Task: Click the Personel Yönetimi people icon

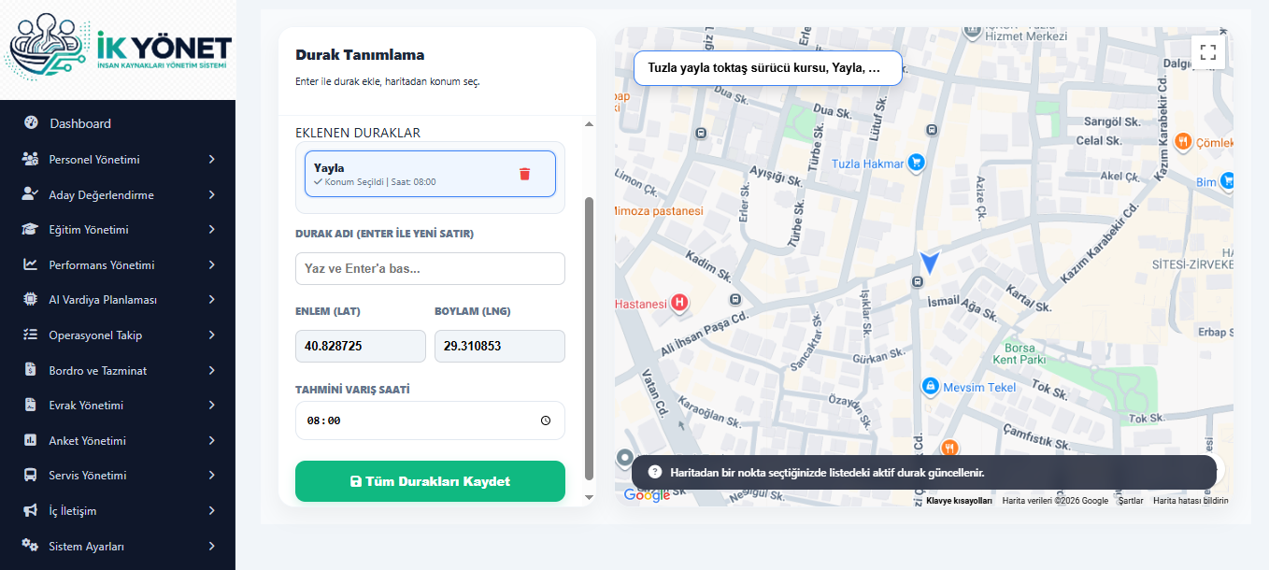Action: pos(31,159)
